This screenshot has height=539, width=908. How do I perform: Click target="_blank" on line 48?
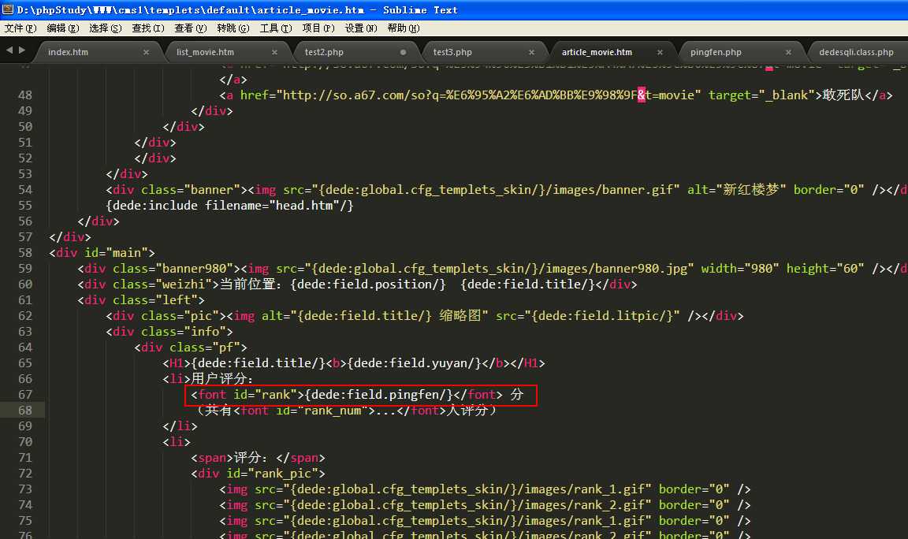pos(761,95)
